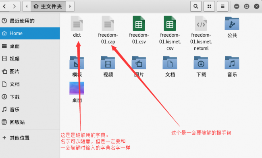Select the dict file icon
This screenshot has height=158, width=262.
(77, 23)
